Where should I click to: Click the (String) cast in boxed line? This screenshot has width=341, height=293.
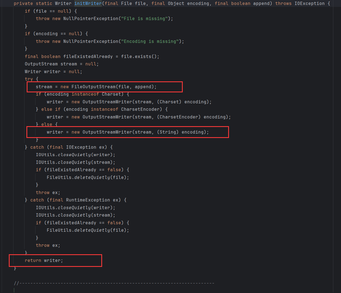168,132
